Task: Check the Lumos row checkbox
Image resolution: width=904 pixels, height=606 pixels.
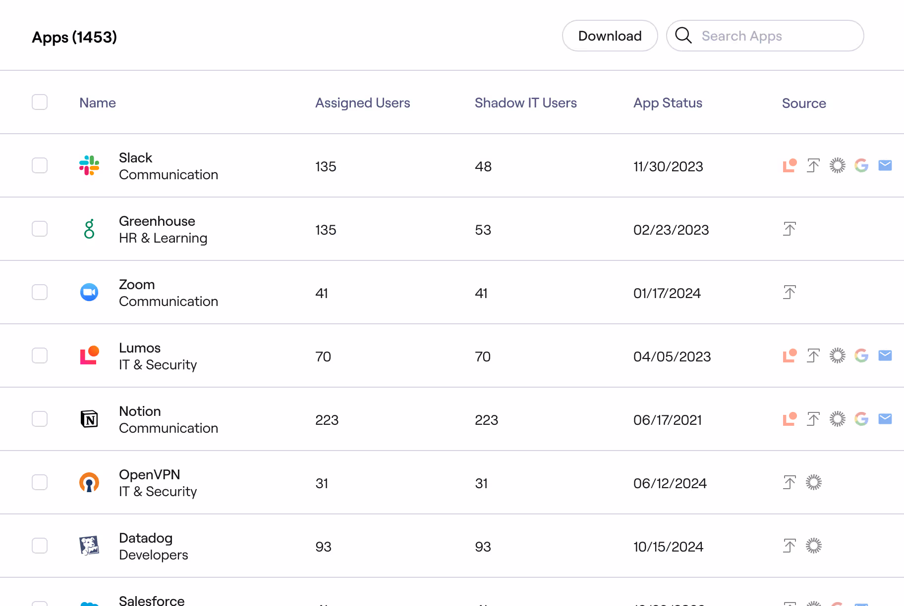Action: 40,355
